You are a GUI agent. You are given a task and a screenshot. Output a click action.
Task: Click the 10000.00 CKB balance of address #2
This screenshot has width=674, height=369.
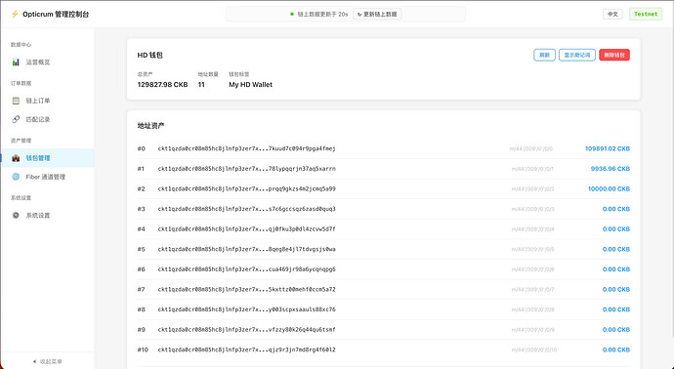point(610,188)
